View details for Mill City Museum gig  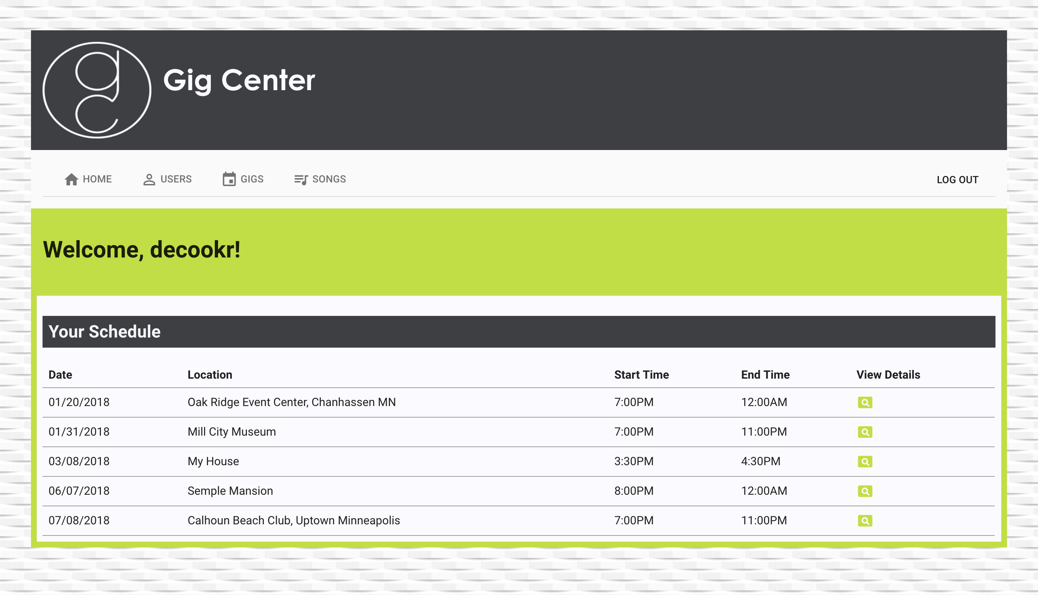pyautogui.click(x=865, y=432)
